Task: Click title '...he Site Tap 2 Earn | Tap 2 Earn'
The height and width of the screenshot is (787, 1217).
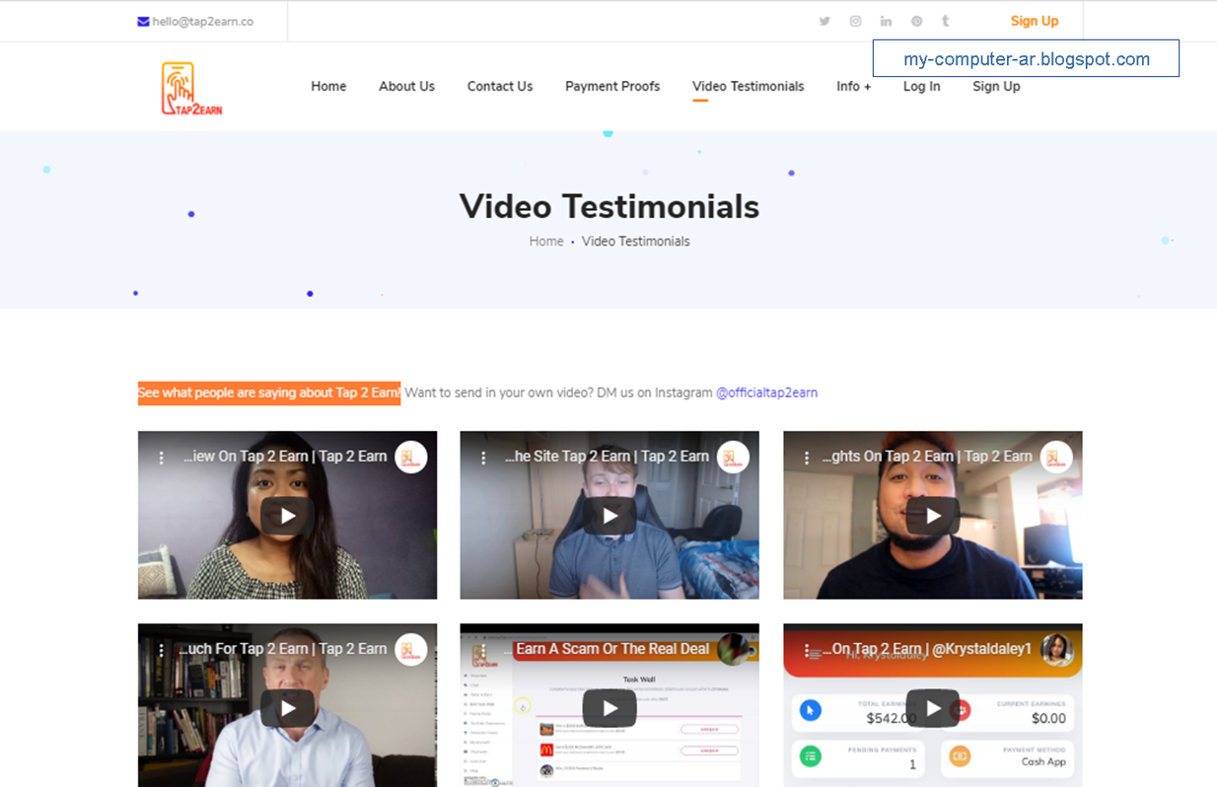Action: pos(607,457)
